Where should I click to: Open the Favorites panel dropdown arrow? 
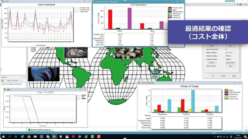[x=20, y=77]
